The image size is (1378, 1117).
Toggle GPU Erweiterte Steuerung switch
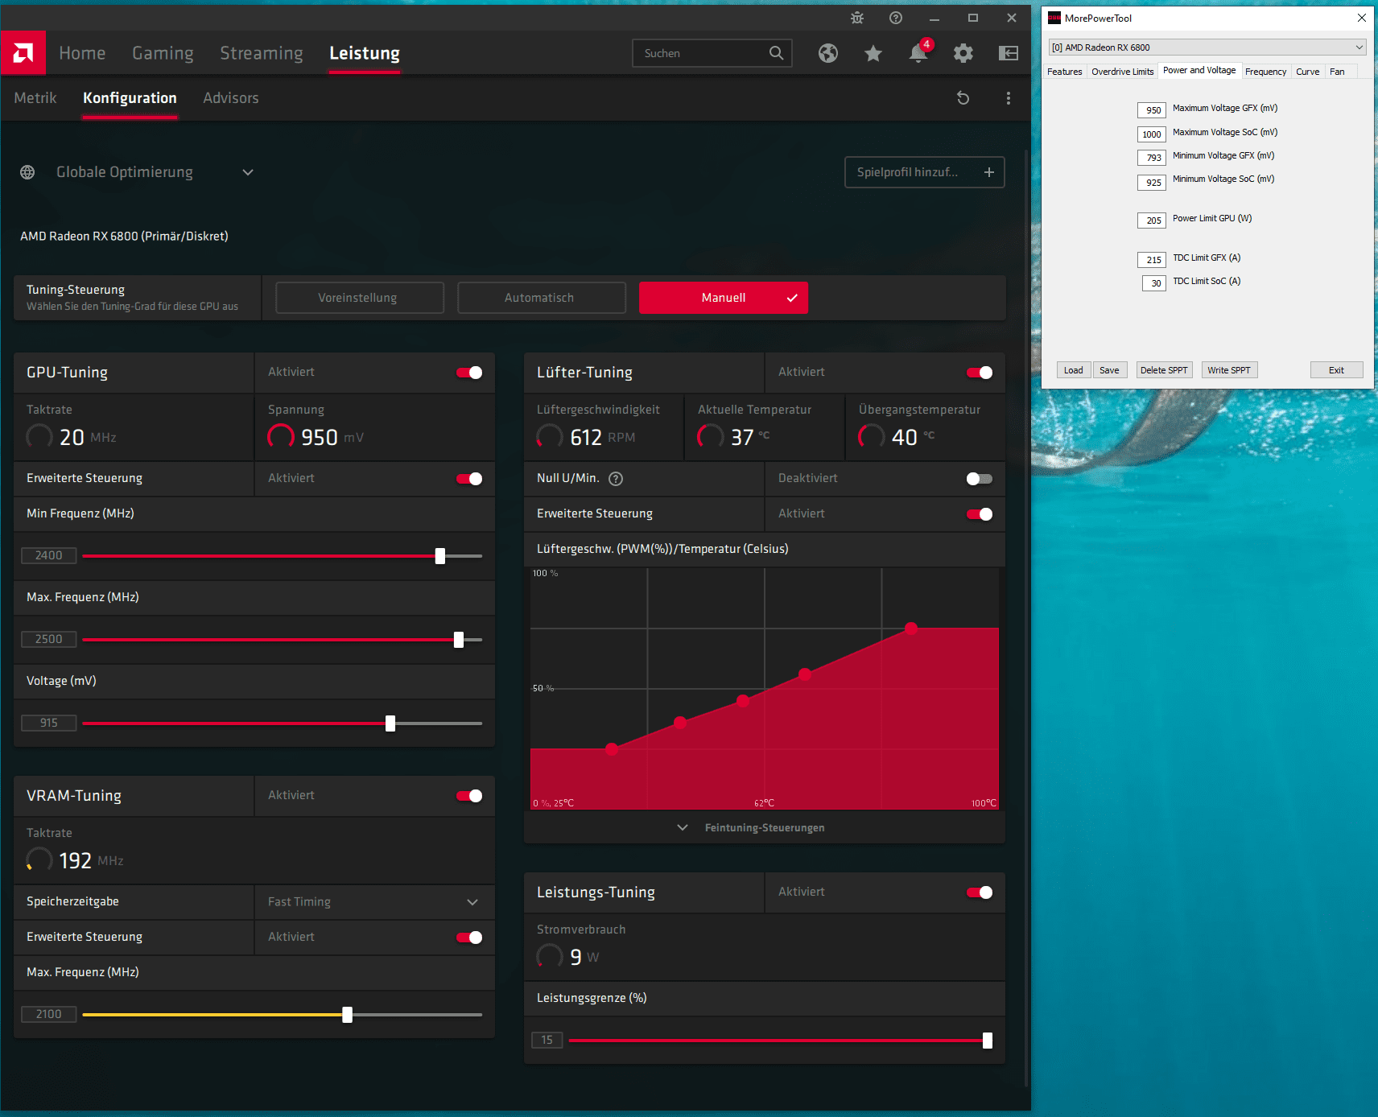(469, 479)
